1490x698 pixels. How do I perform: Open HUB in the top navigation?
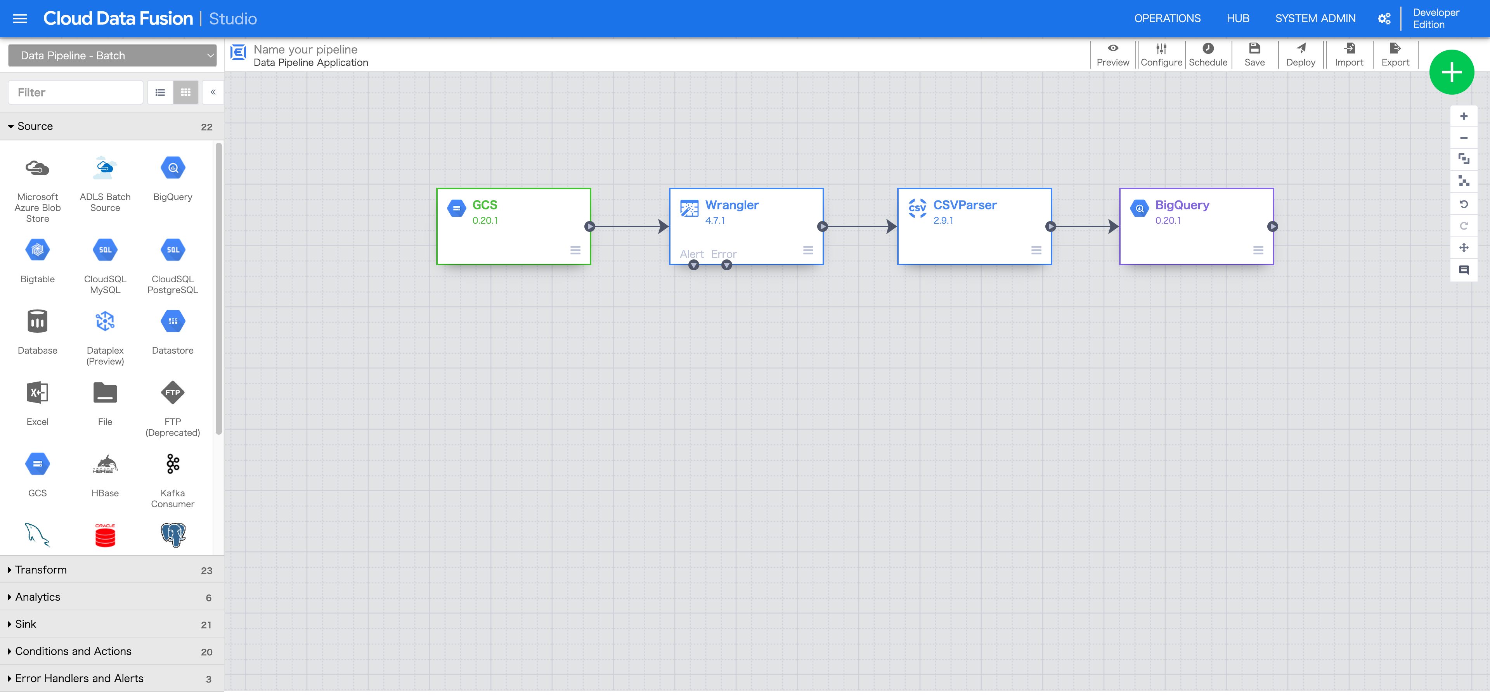[x=1238, y=19]
